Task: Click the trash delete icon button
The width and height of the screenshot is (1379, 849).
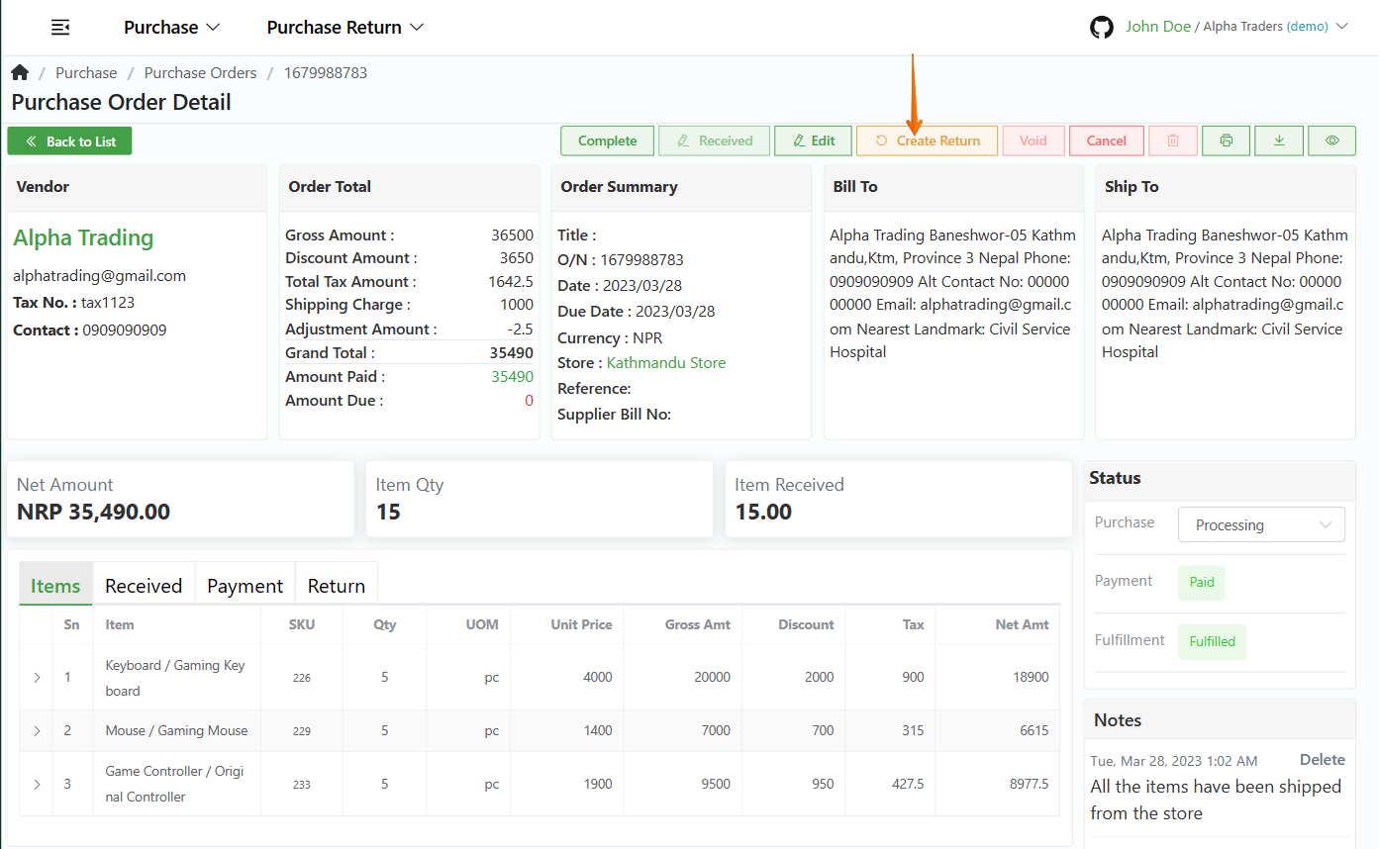Action: click(x=1173, y=141)
